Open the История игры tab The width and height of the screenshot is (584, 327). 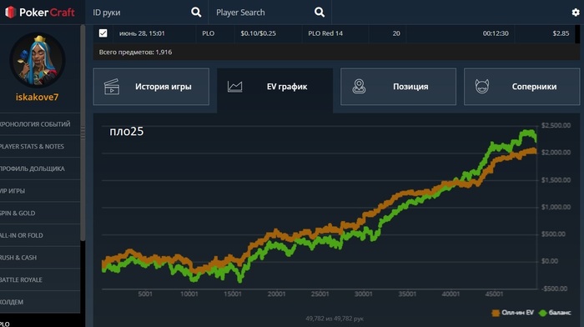(151, 87)
